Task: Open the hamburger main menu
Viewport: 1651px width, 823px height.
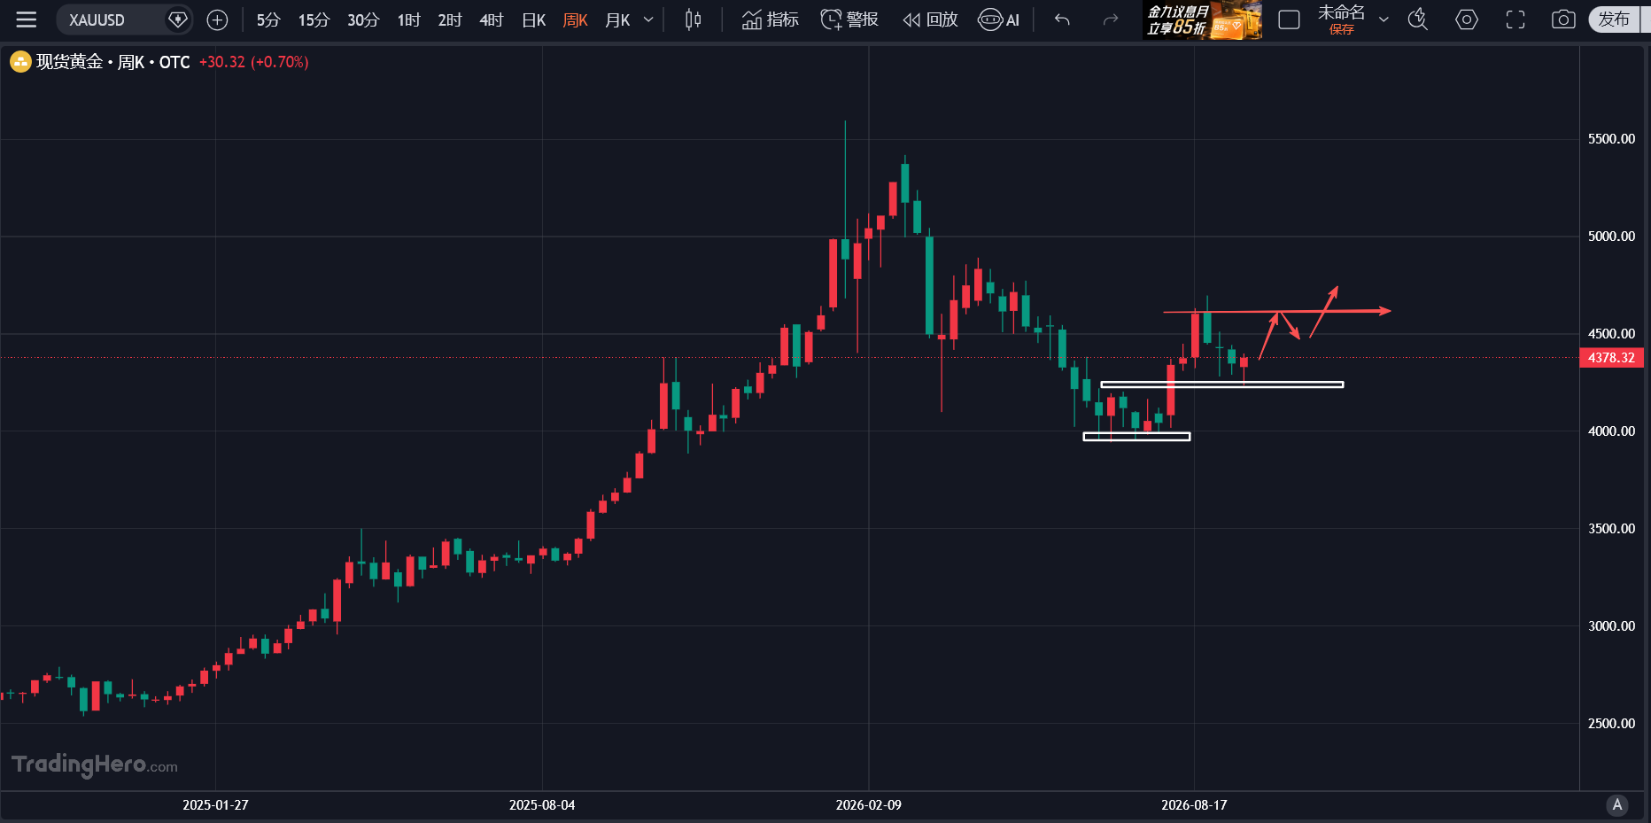Action: pyautogui.click(x=27, y=19)
